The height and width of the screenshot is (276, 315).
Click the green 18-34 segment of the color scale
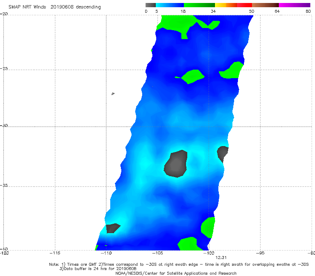tap(199, 5)
